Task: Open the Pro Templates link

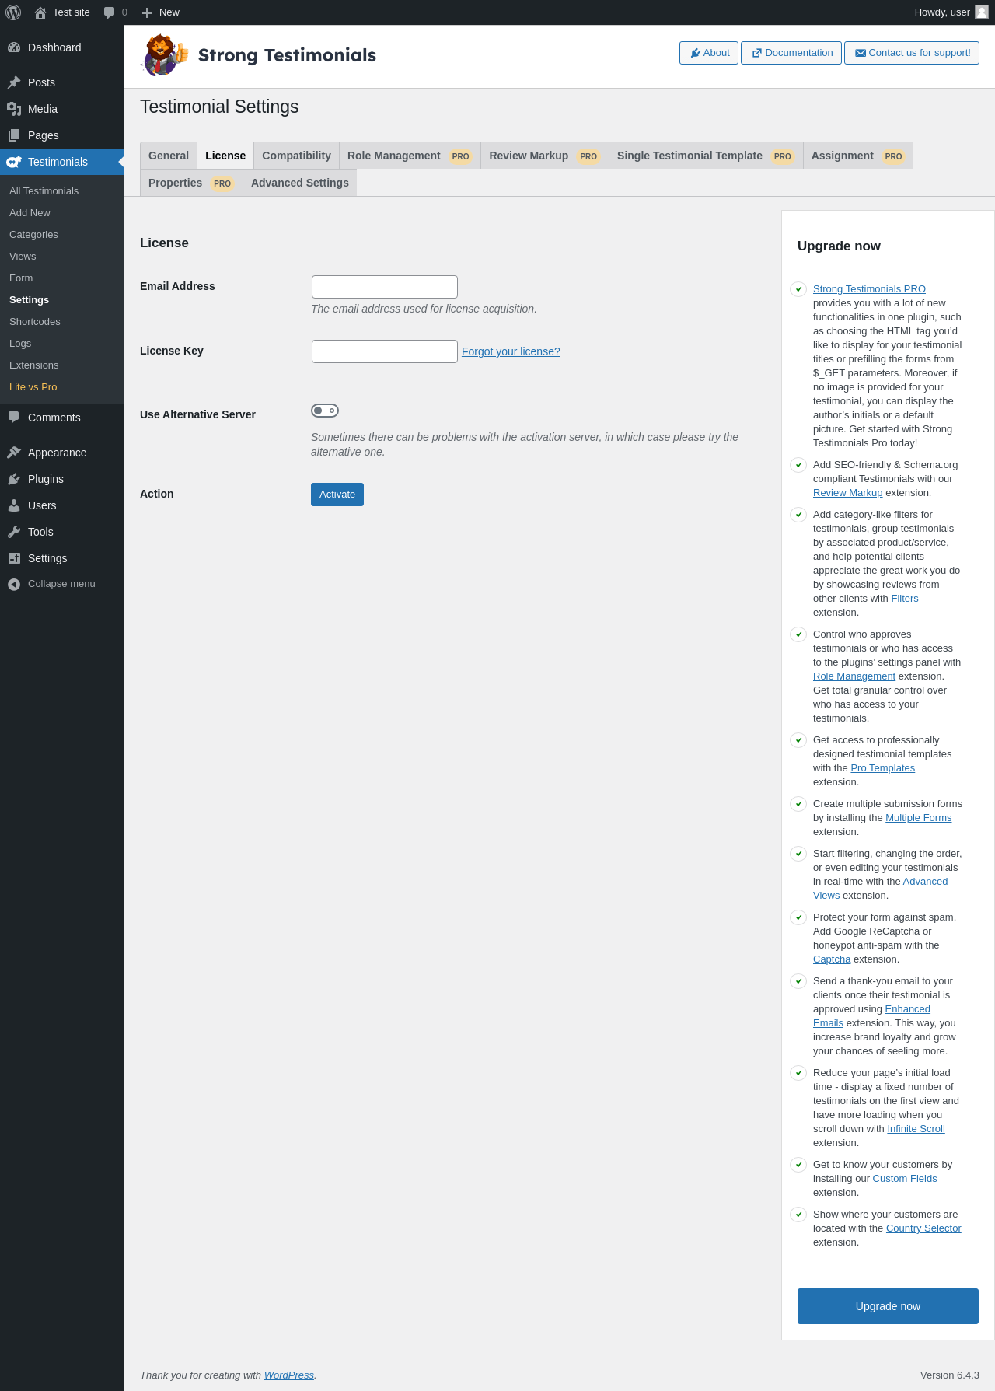Action: pos(882,768)
